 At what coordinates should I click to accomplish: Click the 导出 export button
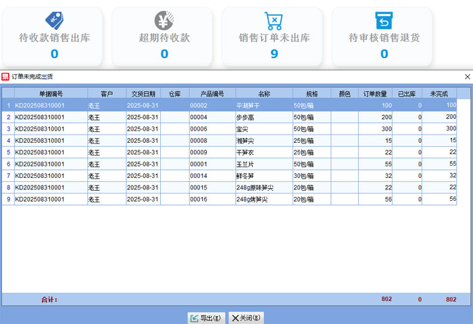206,317
